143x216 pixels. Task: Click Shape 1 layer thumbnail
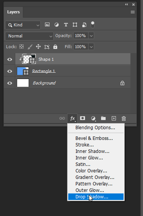(29, 59)
